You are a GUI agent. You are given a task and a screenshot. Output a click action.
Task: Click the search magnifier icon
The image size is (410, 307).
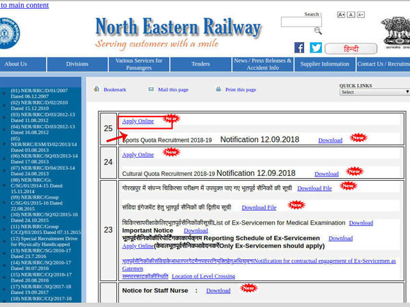(x=318, y=31)
